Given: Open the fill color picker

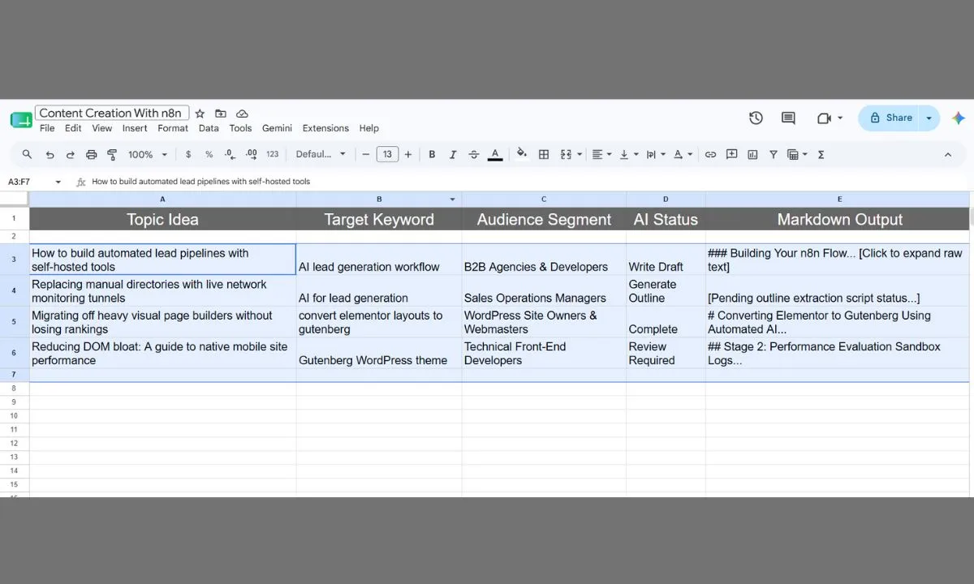Looking at the screenshot, I should tap(522, 153).
